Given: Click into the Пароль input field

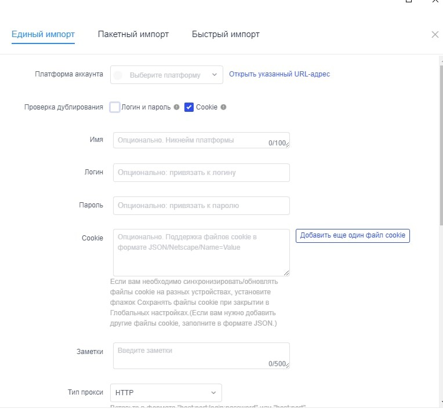Looking at the screenshot, I should coord(201,205).
